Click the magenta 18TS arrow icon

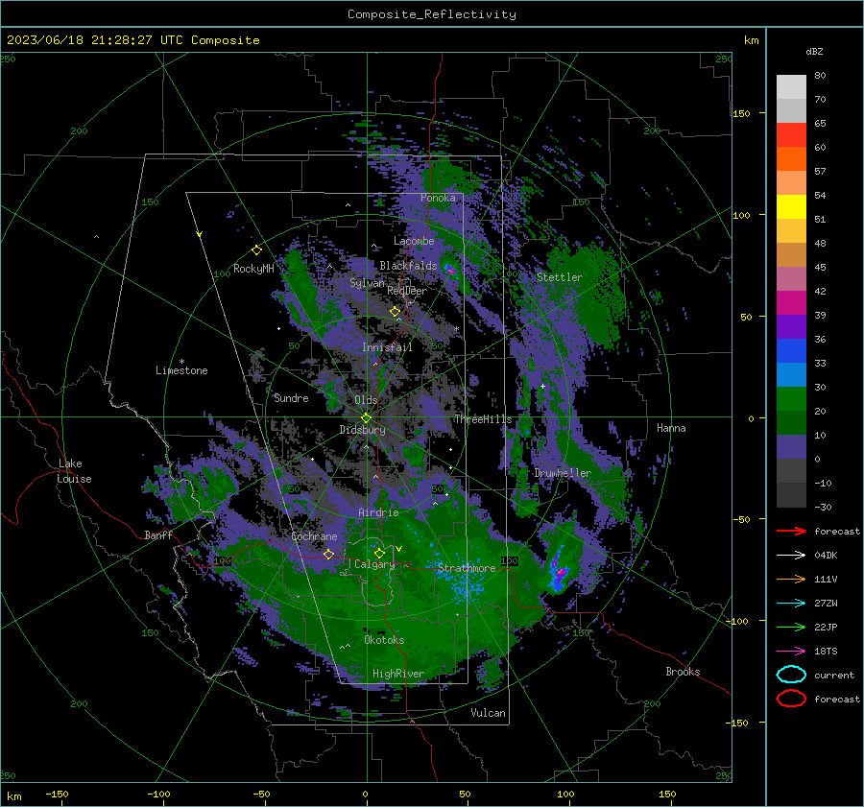coord(791,652)
